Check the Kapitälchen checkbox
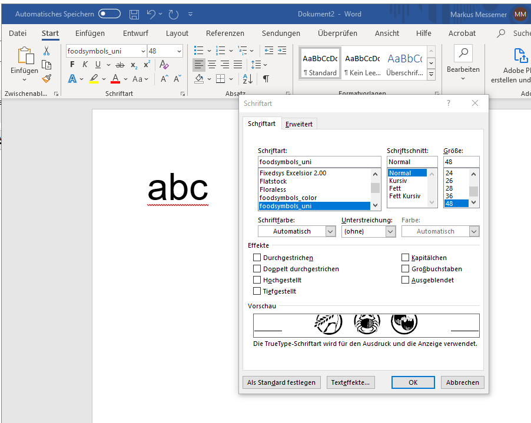531x423 pixels. point(405,258)
